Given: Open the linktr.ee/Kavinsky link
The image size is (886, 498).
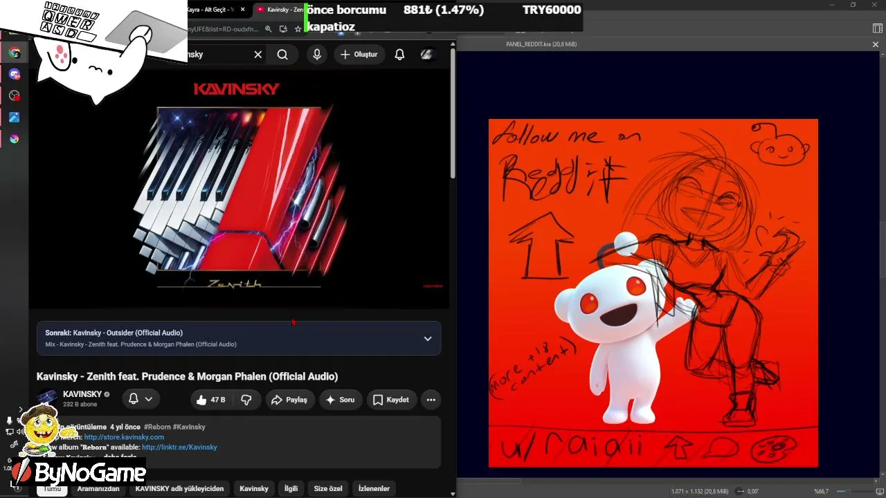Looking at the screenshot, I should pyautogui.click(x=179, y=448).
